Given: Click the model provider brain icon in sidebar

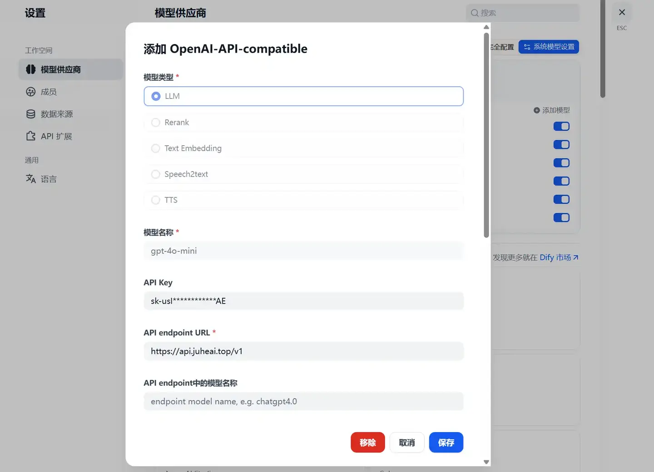Looking at the screenshot, I should 30,69.
